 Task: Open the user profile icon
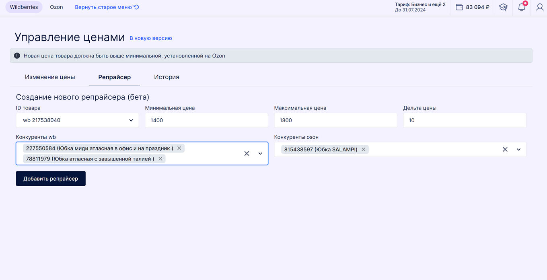coord(540,7)
